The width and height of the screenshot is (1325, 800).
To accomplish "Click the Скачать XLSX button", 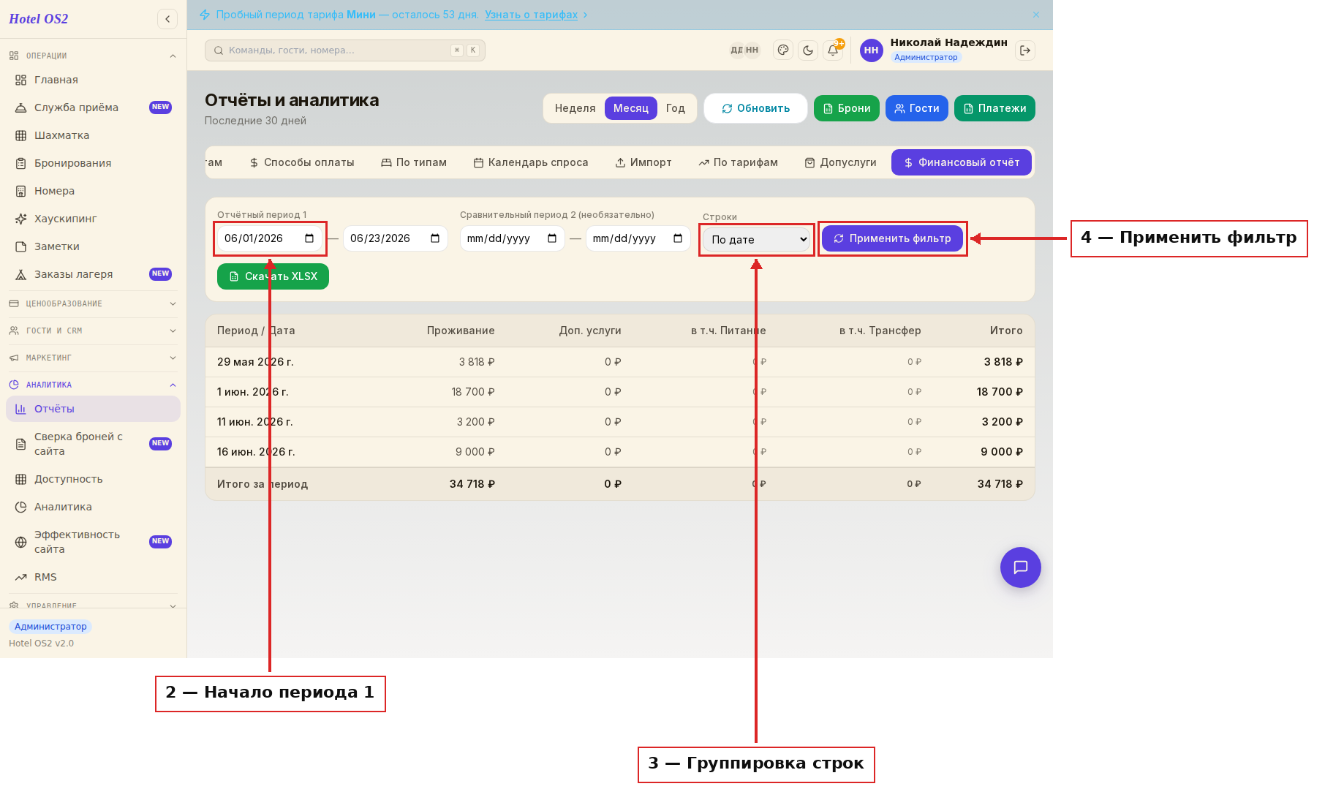I will coord(273,276).
